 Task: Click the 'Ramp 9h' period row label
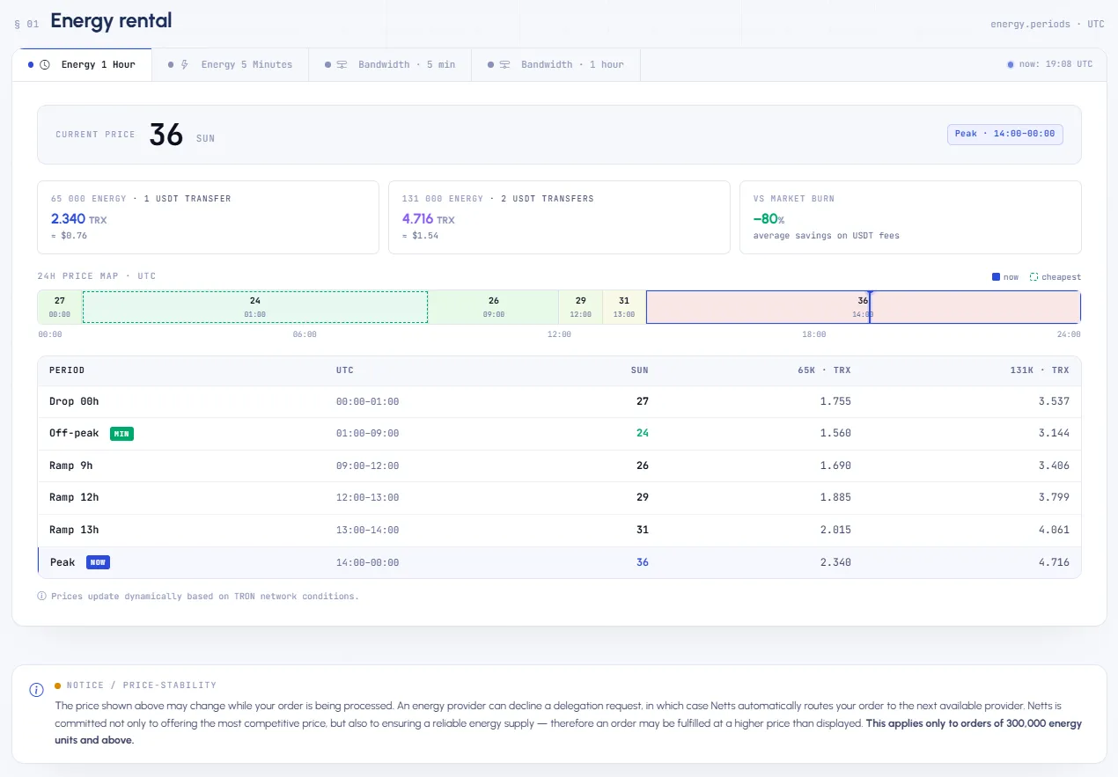click(71, 465)
